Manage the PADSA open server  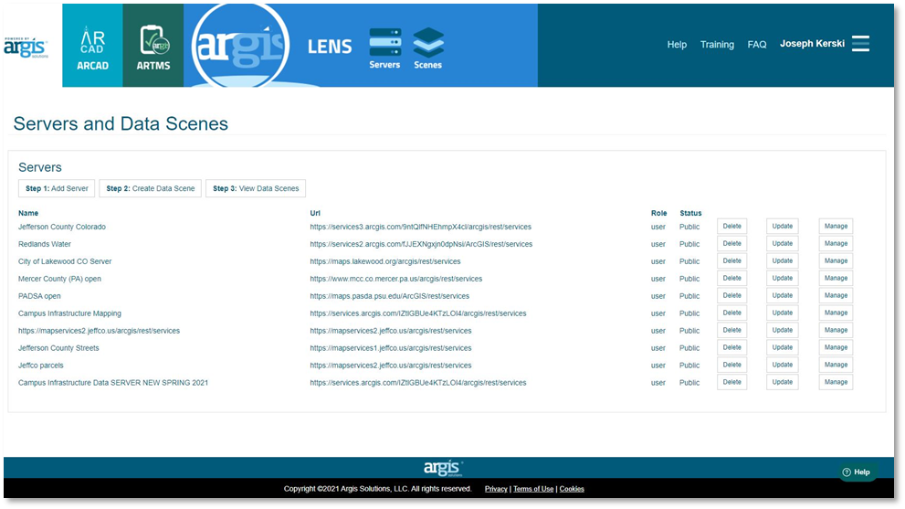point(836,296)
